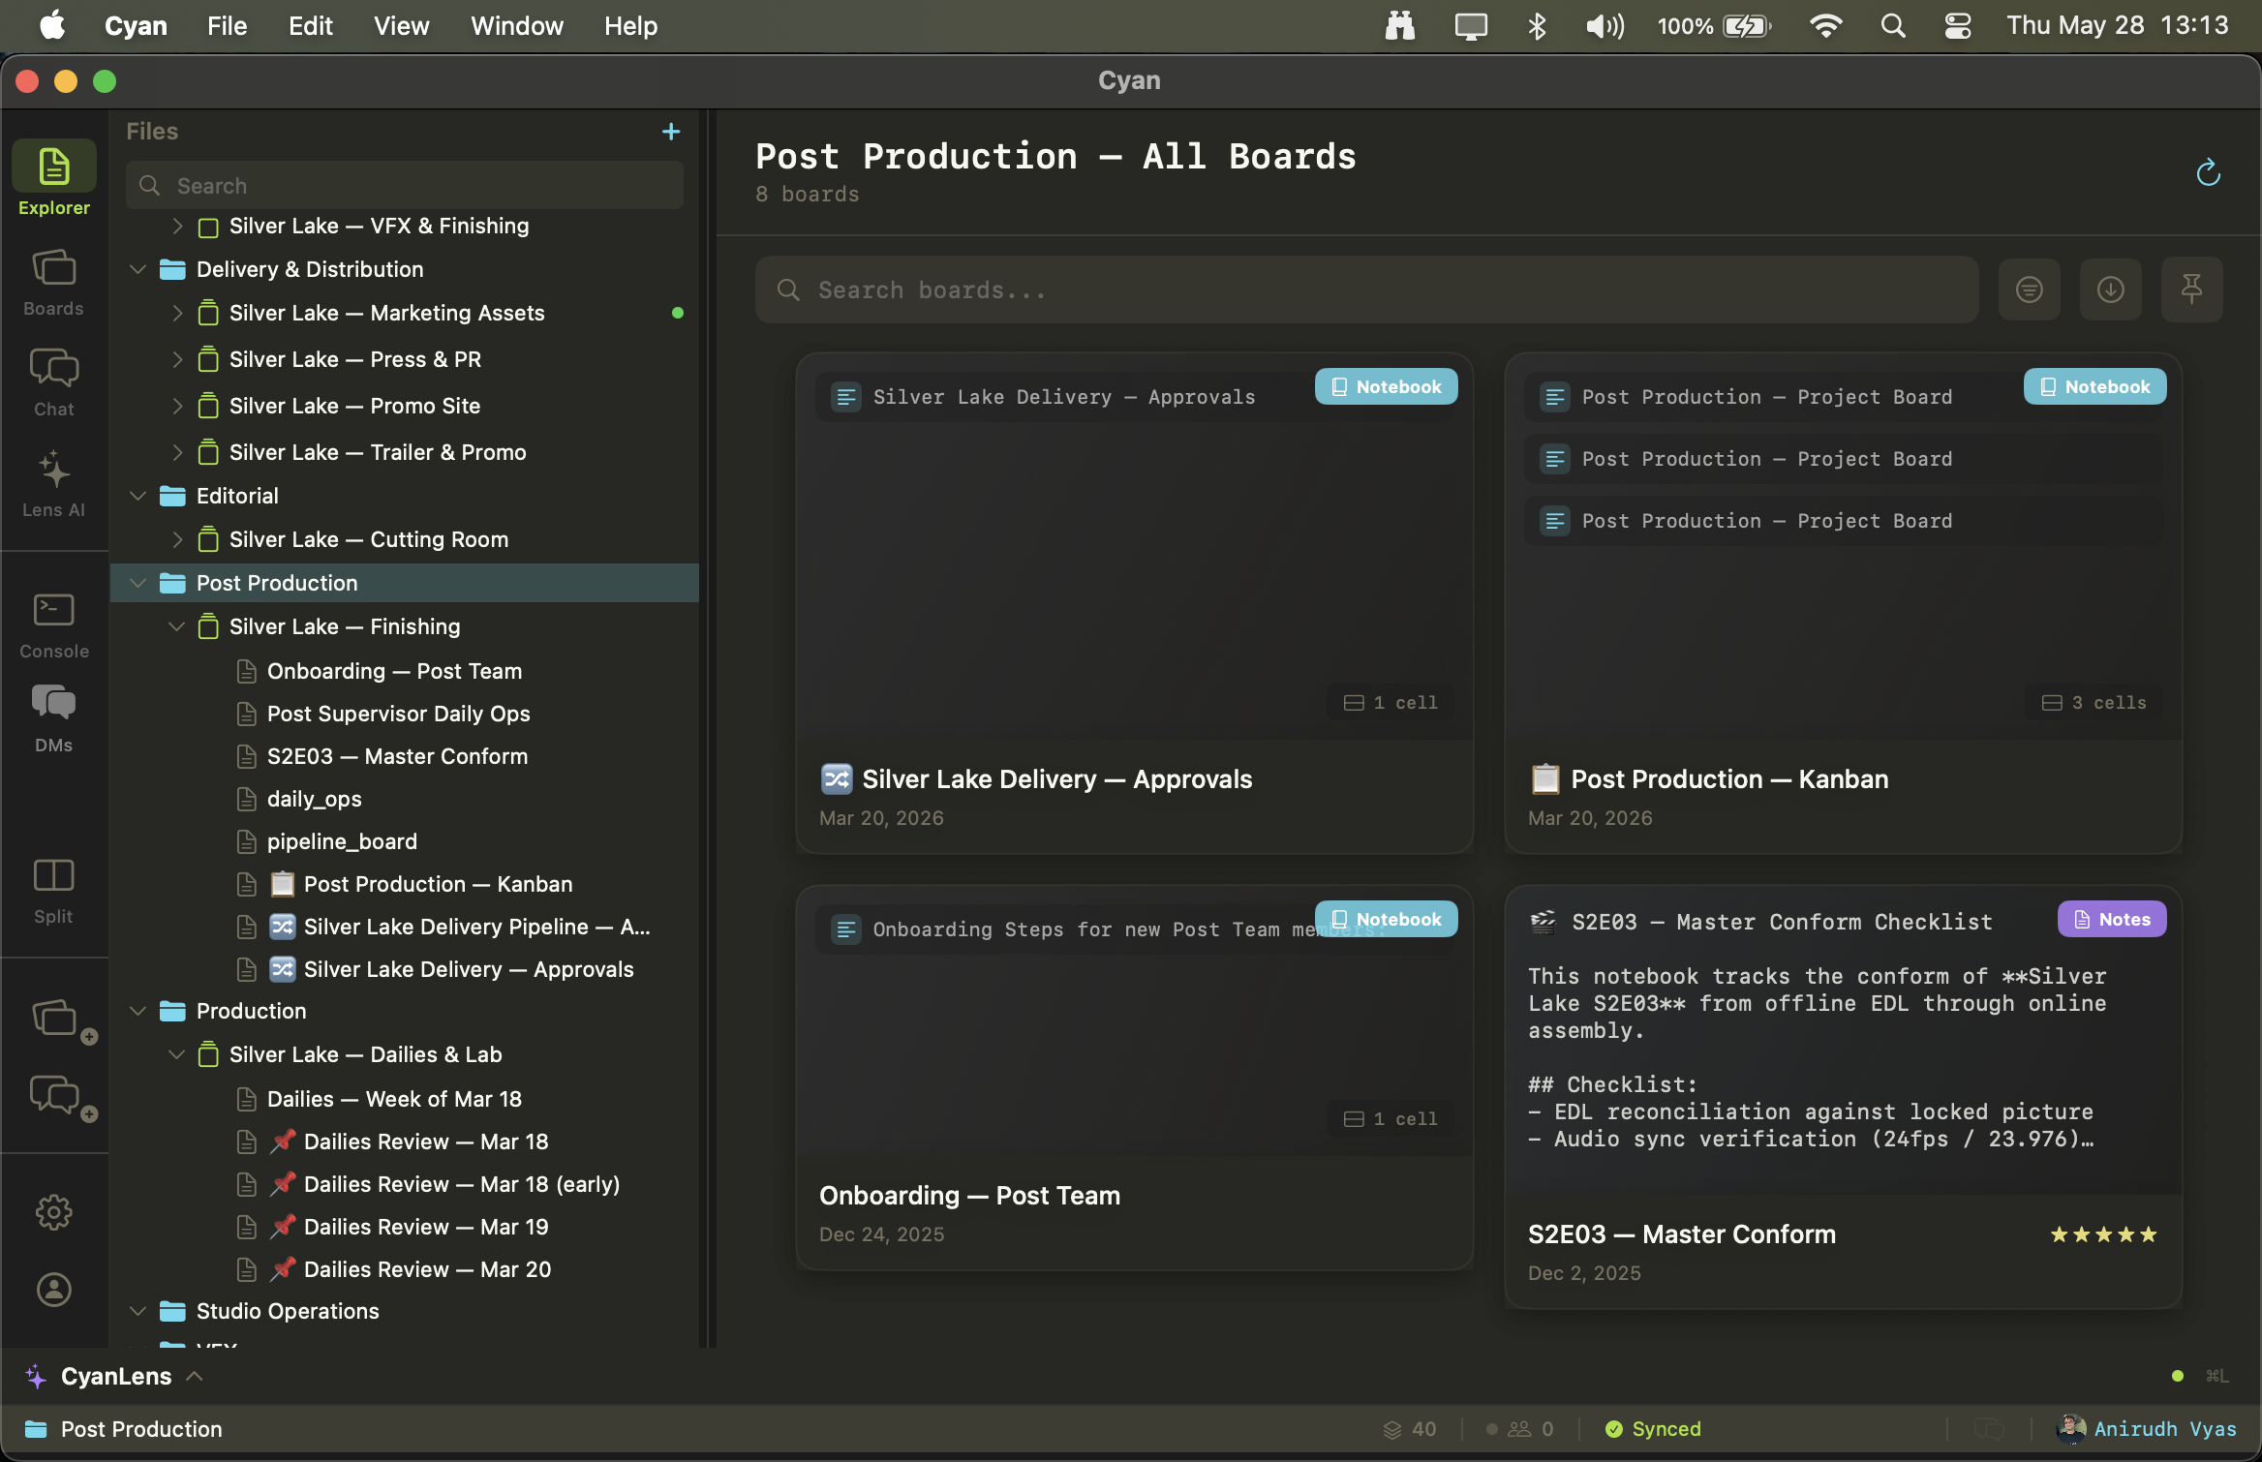This screenshot has height=1462, width=2262.
Task: Open macOS Spotlight search
Action: pyautogui.click(x=1893, y=26)
